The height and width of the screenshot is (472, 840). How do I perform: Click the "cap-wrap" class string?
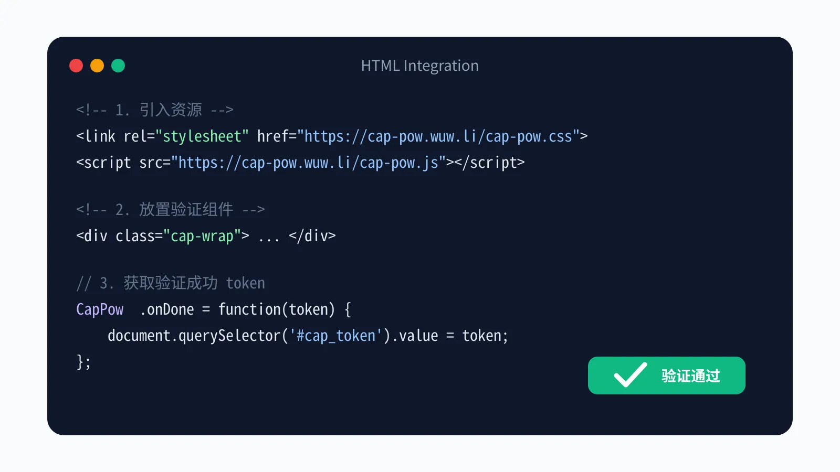click(x=202, y=236)
